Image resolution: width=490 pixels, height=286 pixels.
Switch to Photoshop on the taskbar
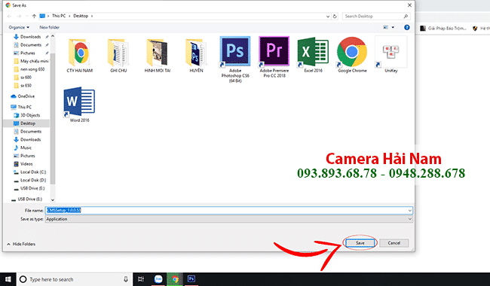click(x=191, y=279)
